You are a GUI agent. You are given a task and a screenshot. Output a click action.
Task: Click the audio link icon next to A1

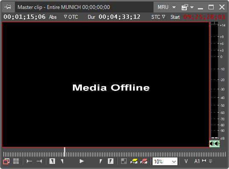(x=204, y=160)
